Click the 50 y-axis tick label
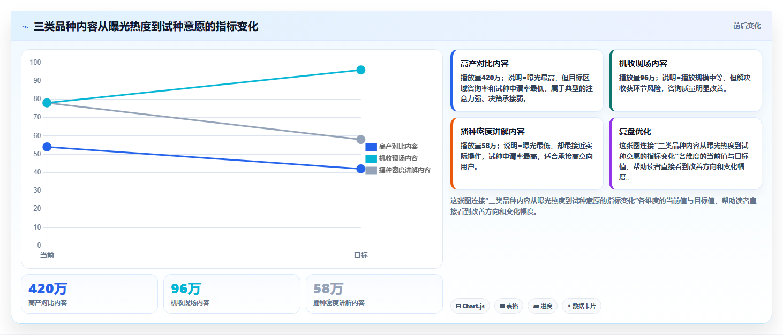This screenshot has width=783, height=335. [x=37, y=154]
